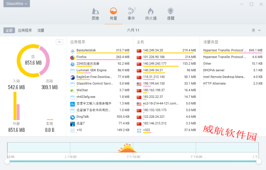This screenshot has height=170, width=266.
Task: Select host 140.249.243.177 row
Action: pos(166,64)
